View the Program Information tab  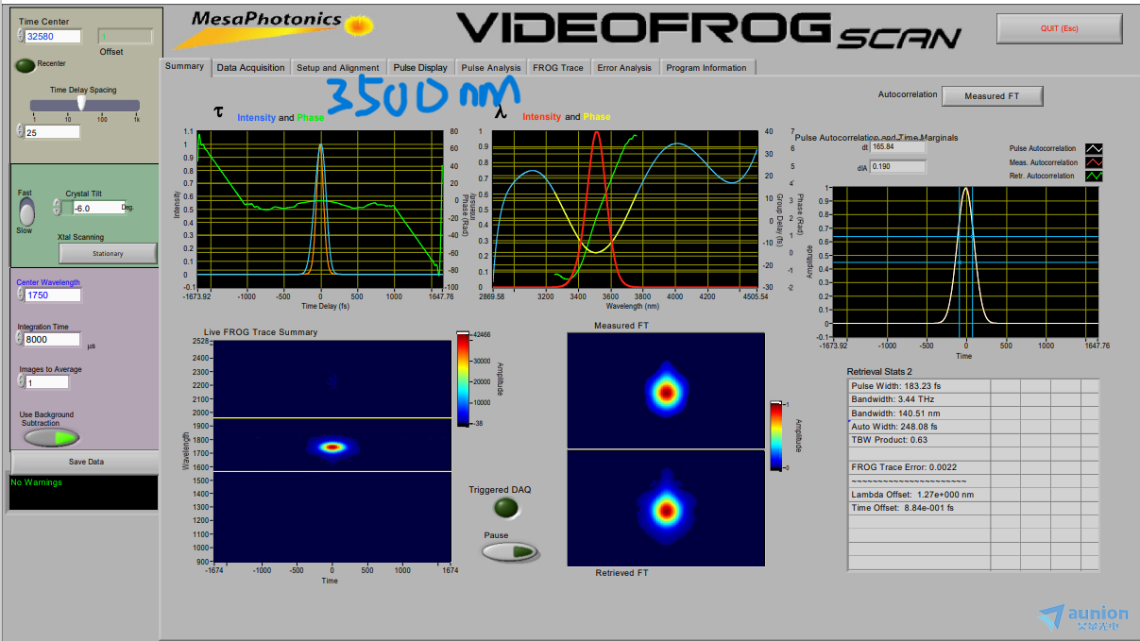click(x=706, y=68)
